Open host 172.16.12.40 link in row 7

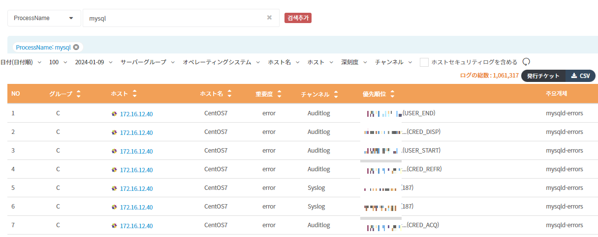tap(136, 226)
